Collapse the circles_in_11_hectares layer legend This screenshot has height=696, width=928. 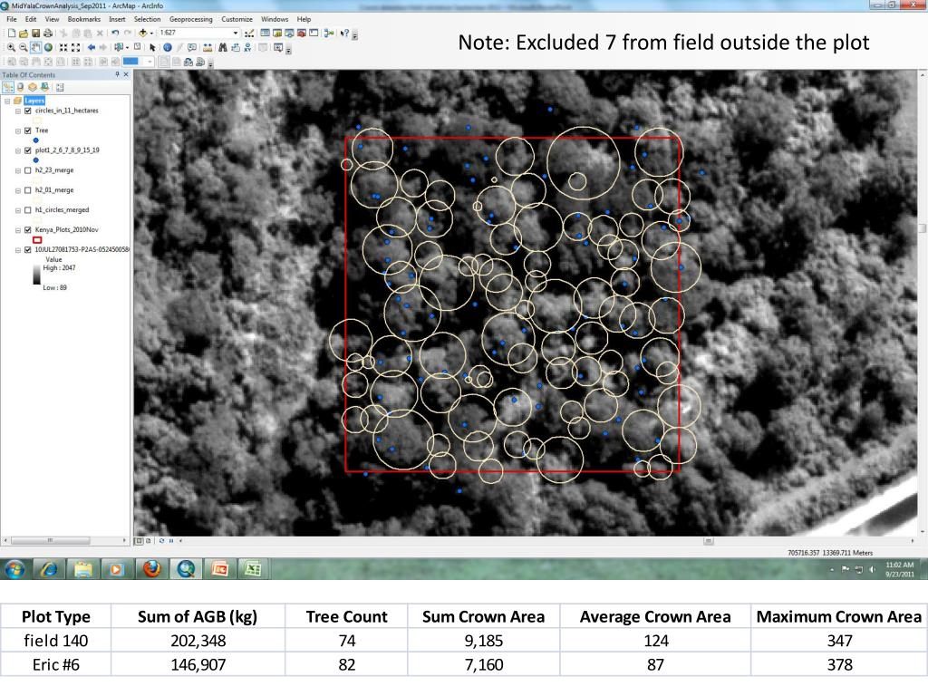(18, 111)
